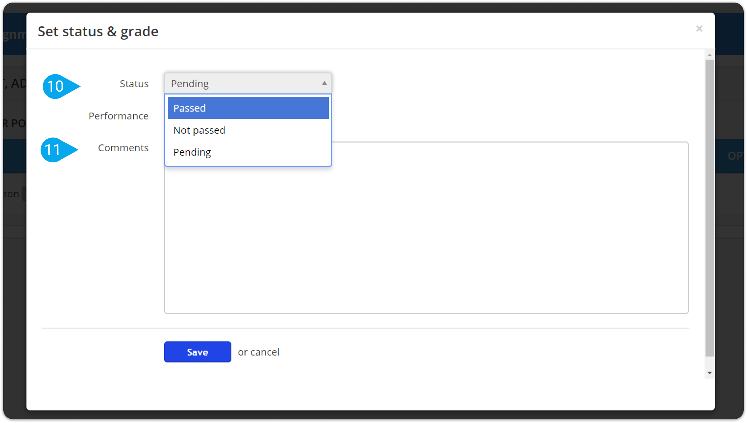Click the Set status & grade title

click(x=98, y=32)
